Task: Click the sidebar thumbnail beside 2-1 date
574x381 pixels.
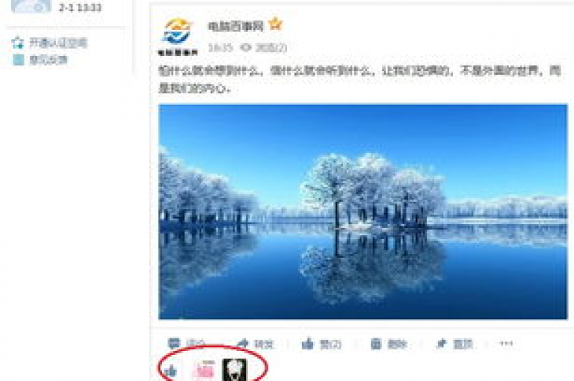Action: pos(31,6)
